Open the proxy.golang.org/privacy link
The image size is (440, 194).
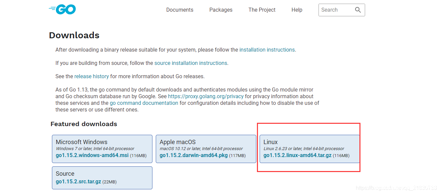point(206,97)
